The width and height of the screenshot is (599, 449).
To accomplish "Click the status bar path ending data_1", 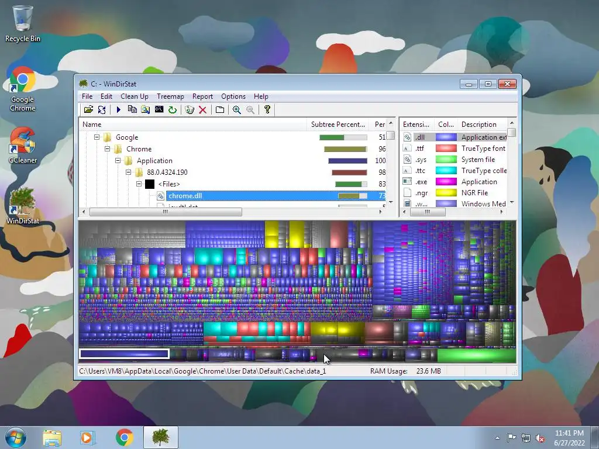I will (202, 371).
